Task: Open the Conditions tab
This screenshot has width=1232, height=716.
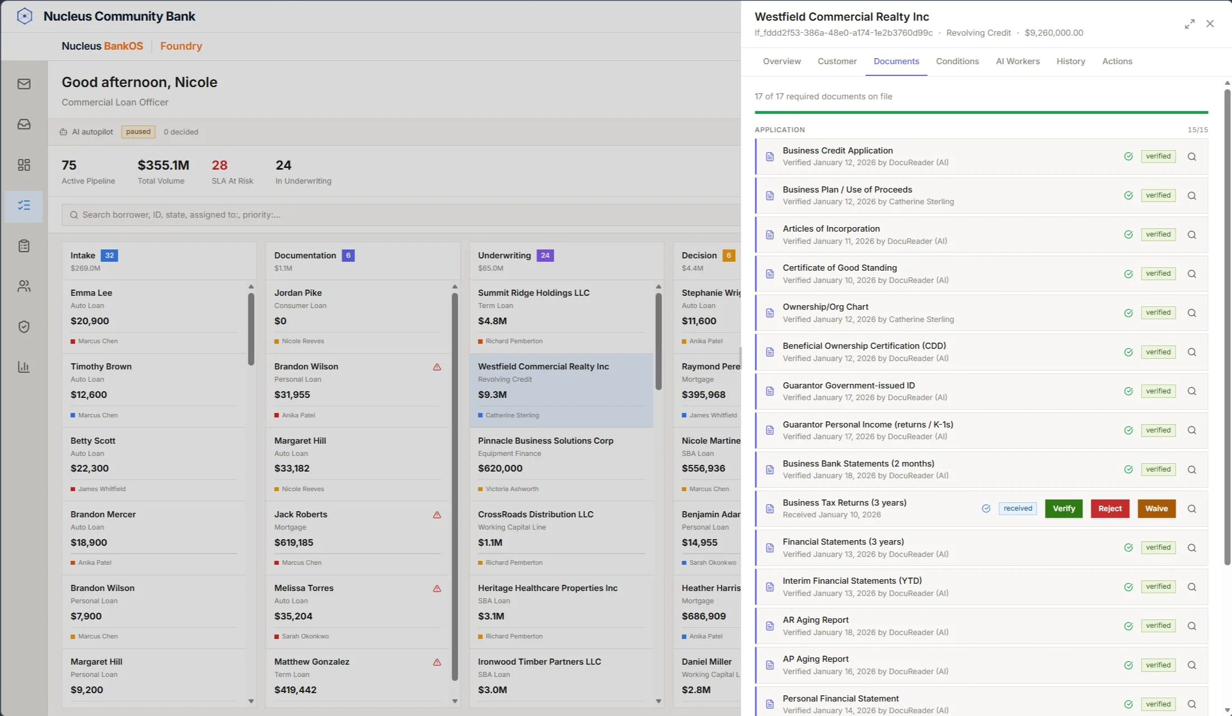Action: [957, 61]
